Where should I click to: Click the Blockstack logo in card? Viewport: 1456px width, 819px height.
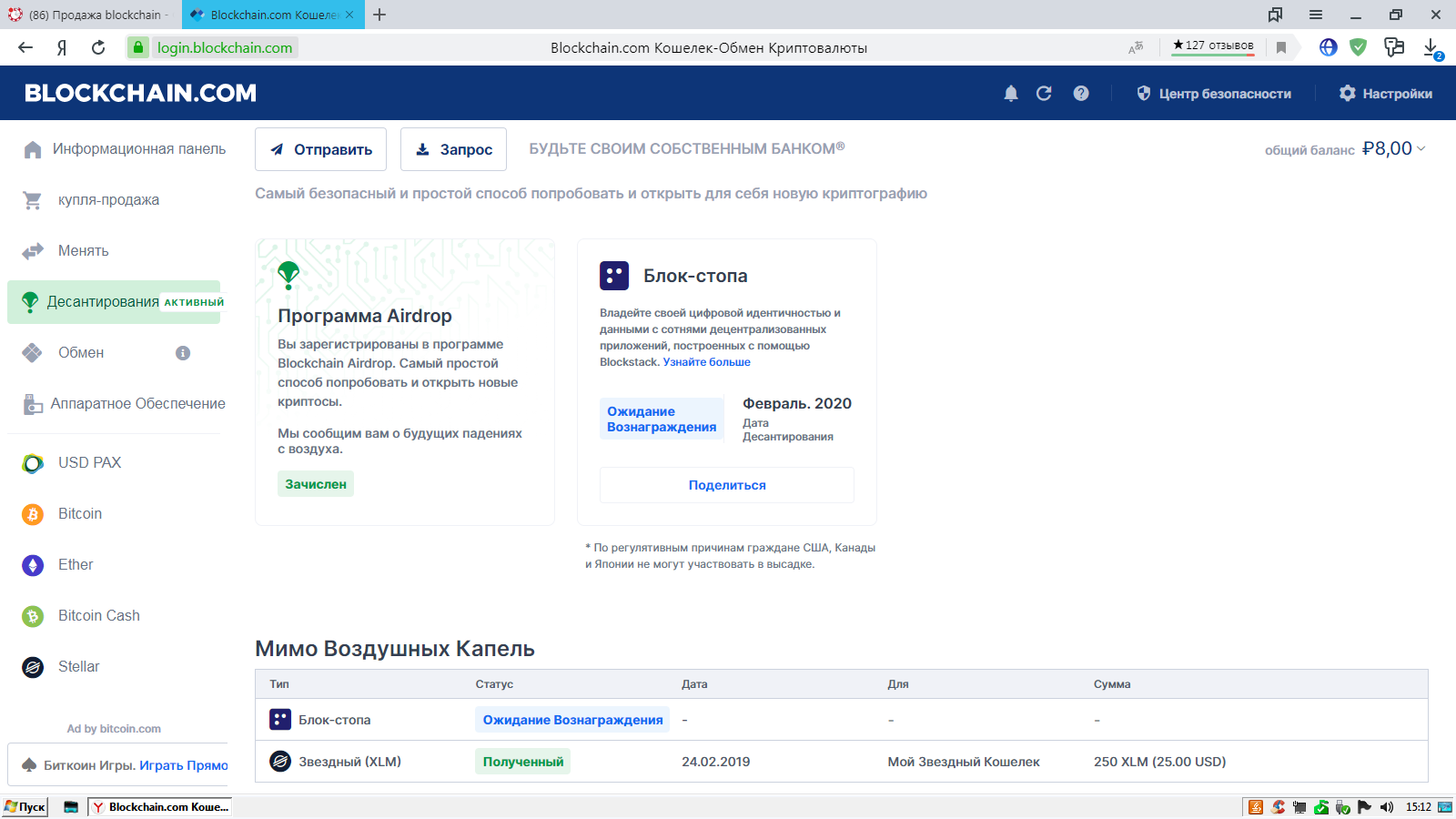(x=614, y=276)
